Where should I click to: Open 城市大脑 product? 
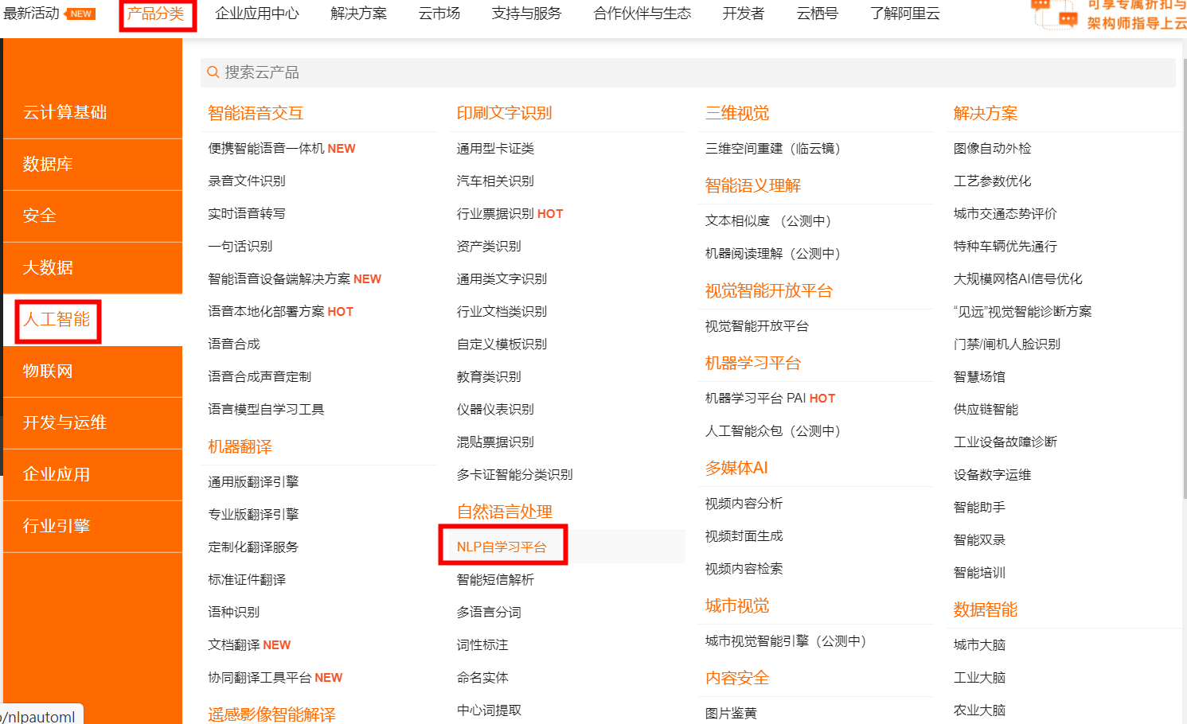979,645
